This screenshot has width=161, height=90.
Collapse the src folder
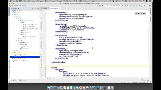pyautogui.click(x=13, y=15)
